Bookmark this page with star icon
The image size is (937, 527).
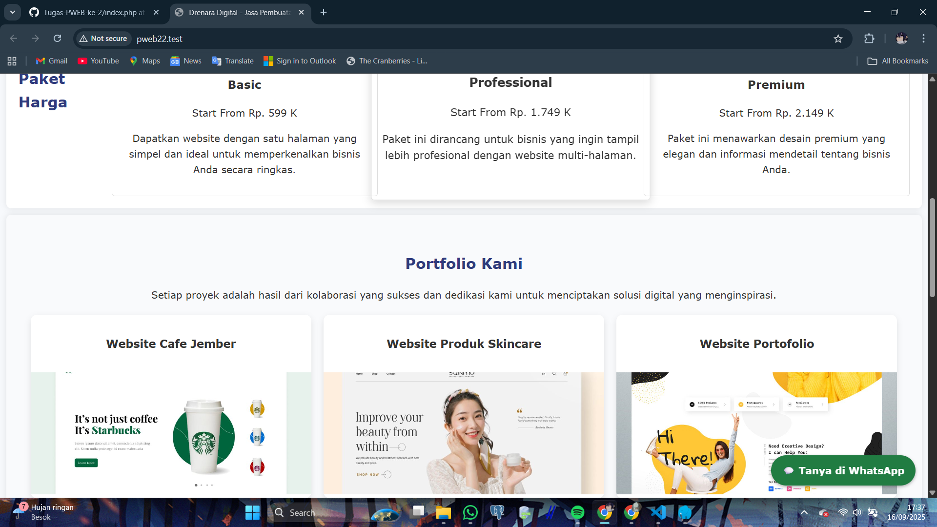coord(838,39)
